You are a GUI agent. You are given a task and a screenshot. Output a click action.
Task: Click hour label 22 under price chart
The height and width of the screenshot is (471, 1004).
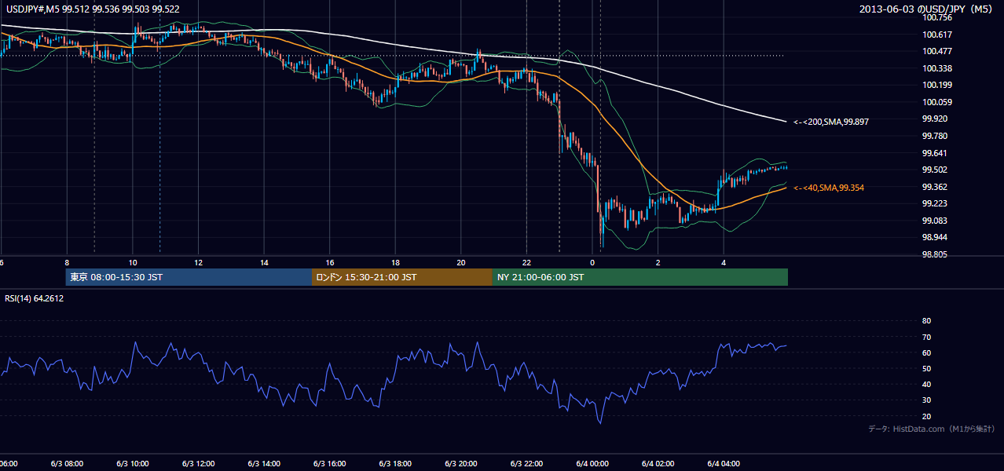tap(526, 263)
